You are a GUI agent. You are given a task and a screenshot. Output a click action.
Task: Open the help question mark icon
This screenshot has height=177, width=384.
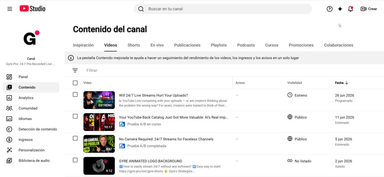tap(330, 9)
